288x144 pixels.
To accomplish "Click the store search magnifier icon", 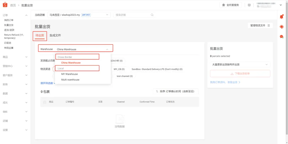I will point(152,15).
